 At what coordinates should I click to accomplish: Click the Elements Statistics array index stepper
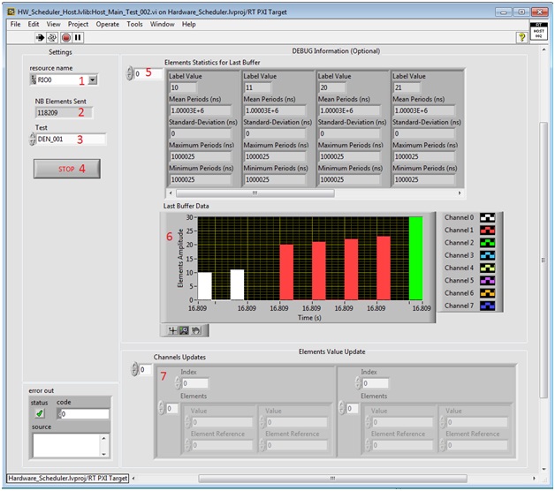[x=130, y=73]
